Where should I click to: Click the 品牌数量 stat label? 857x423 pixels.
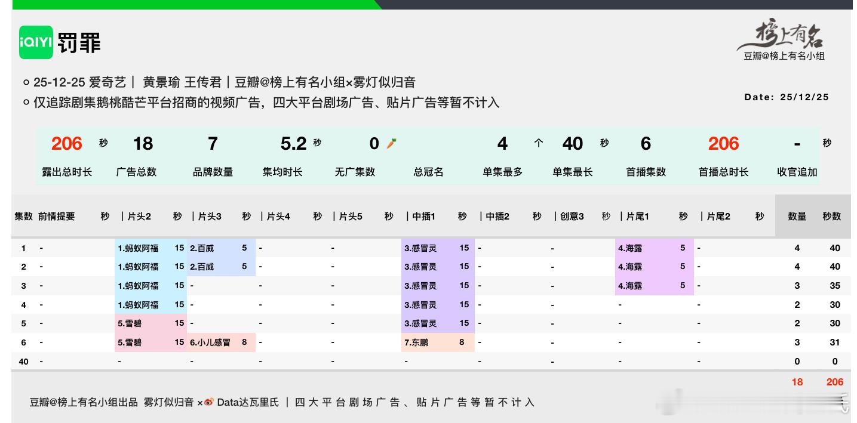[213, 172]
